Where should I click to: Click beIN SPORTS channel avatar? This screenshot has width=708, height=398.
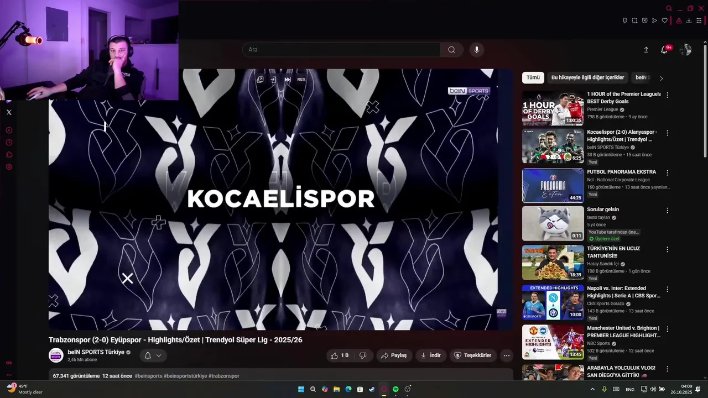coord(56,355)
